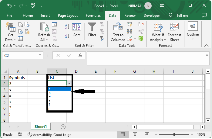Image resolution: width=212 pixels, height=139 pixels.
Task: Click From Table/Range icon
Action: [x=20, y=38]
